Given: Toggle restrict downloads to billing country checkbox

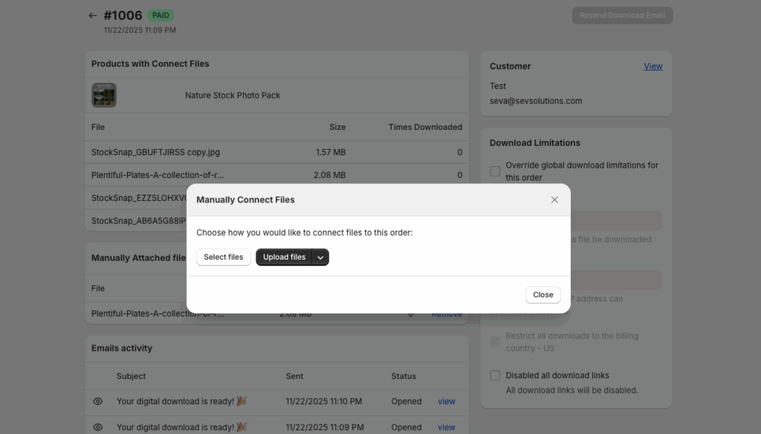Looking at the screenshot, I should click(495, 342).
